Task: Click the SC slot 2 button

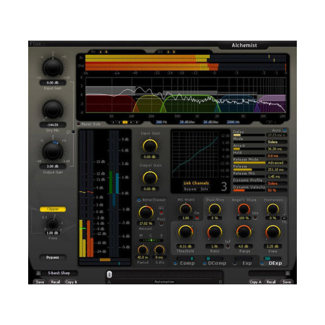Action: tap(174, 52)
